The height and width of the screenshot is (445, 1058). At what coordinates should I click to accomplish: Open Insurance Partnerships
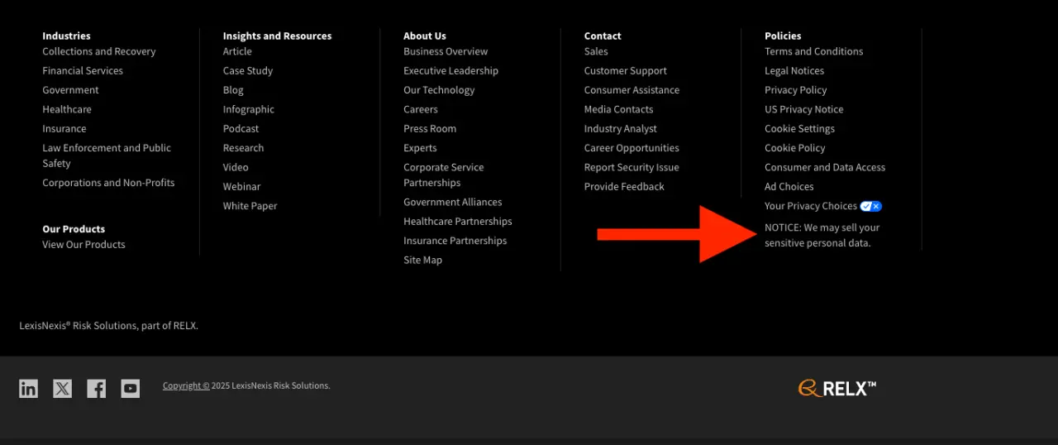pos(455,241)
